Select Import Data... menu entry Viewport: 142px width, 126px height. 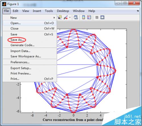(30, 51)
